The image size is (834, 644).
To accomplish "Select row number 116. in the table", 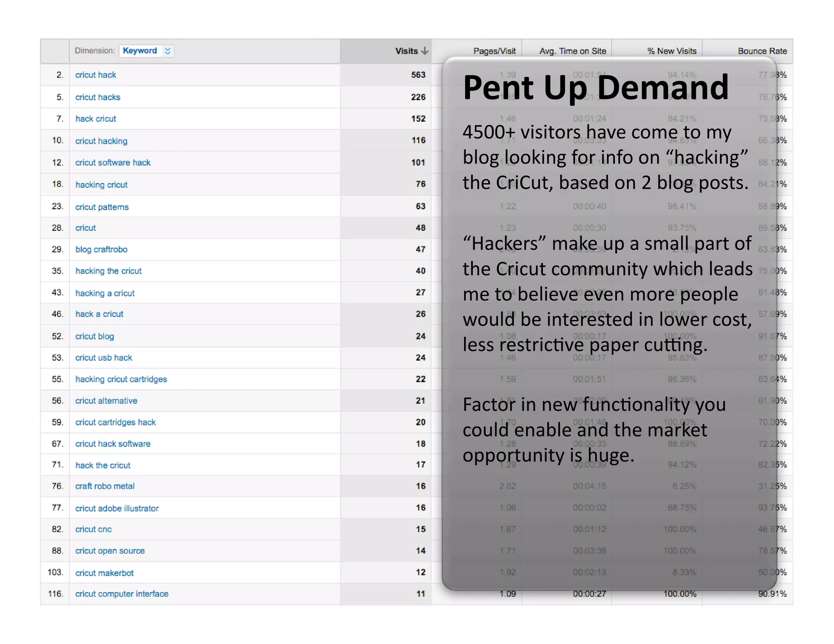I will [x=56, y=594].
